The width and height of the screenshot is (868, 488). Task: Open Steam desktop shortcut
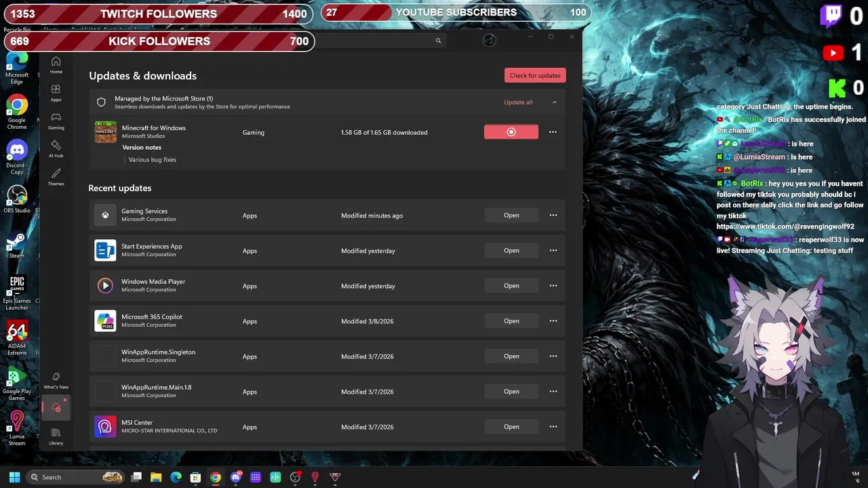click(17, 245)
